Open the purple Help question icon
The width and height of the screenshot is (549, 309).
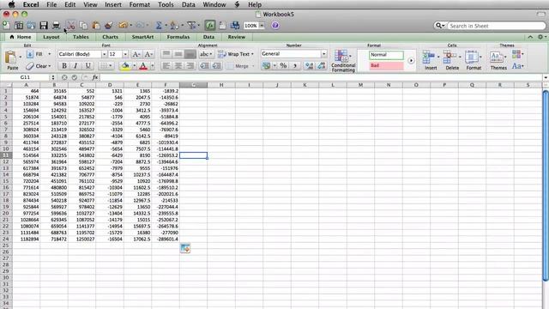point(275,25)
